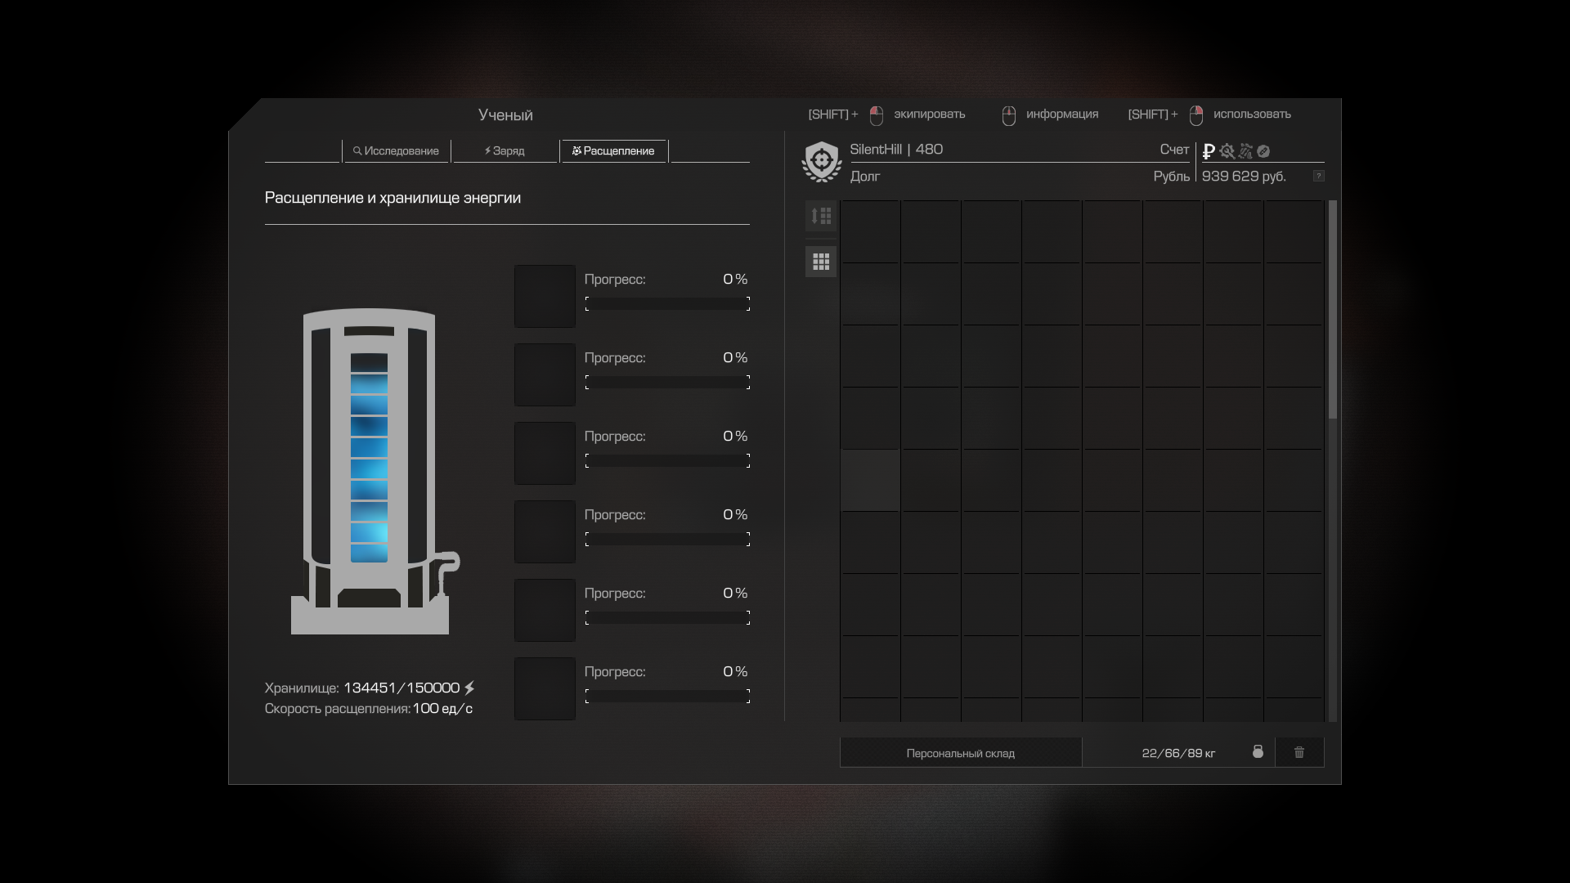
Task: Open the Исследование tab
Action: point(397,150)
